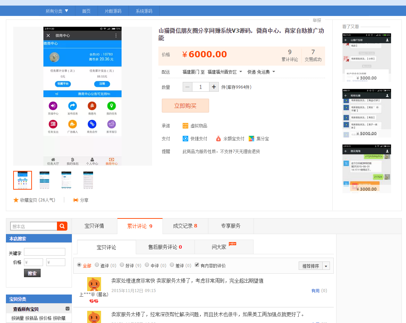Toggle the 有内容的评价 checkbox
Viewport: 406px width, 323px height.
click(197, 265)
